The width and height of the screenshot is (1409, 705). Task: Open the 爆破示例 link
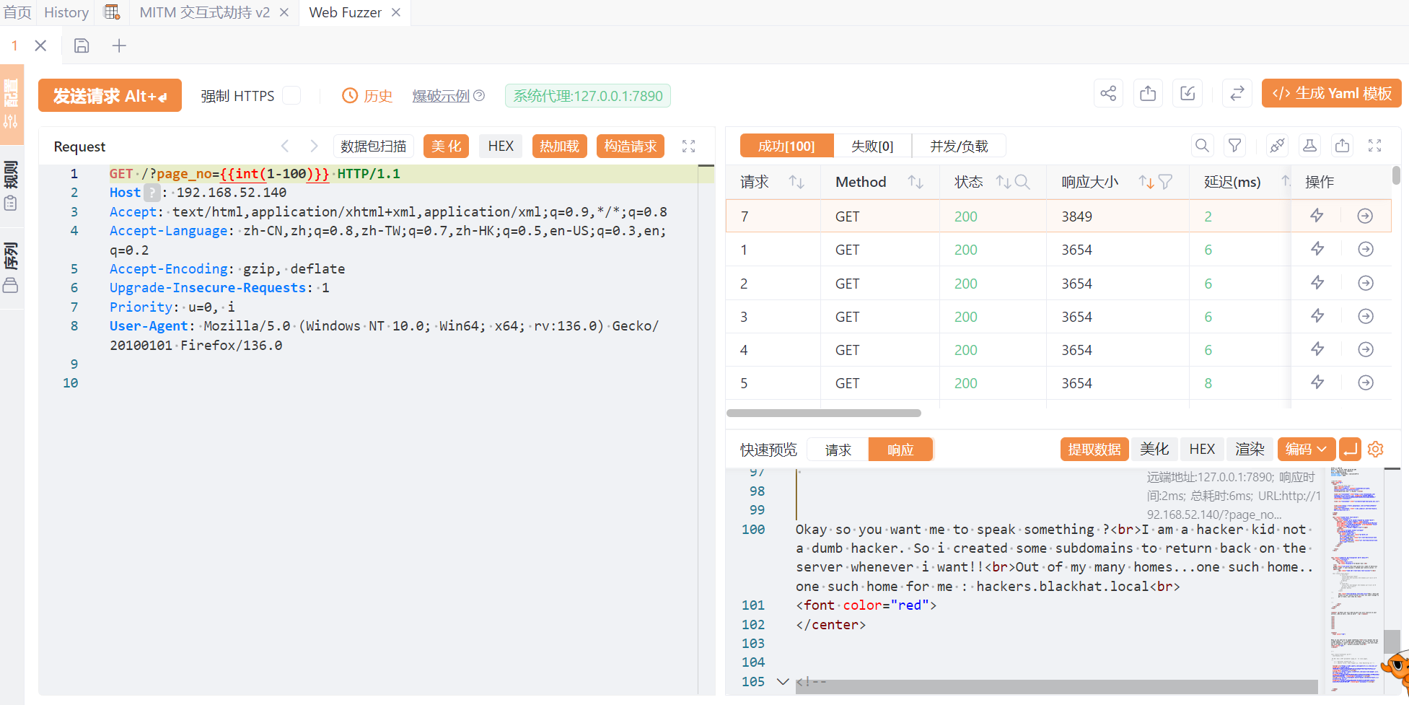pyautogui.click(x=441, y=96)
